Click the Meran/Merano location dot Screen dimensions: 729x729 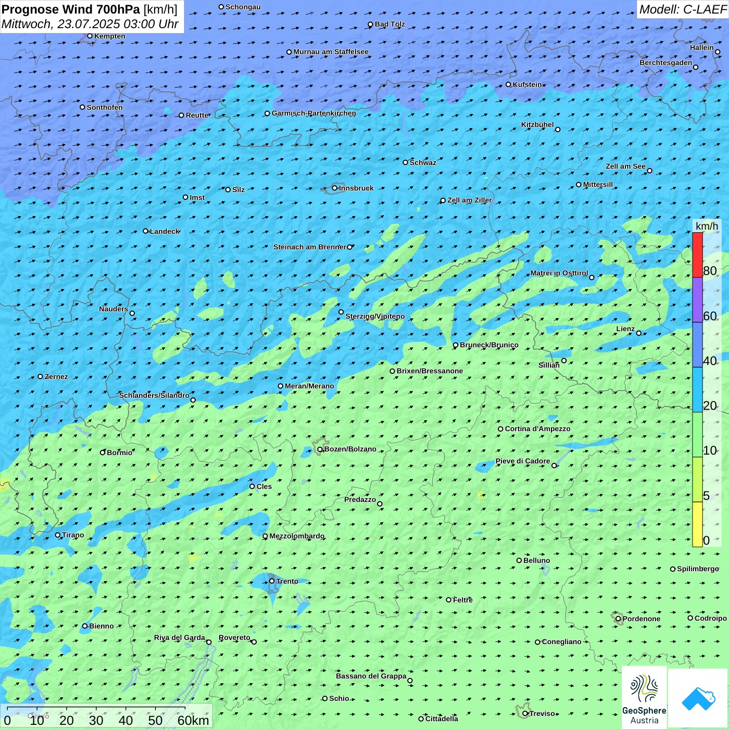point(281,386)
